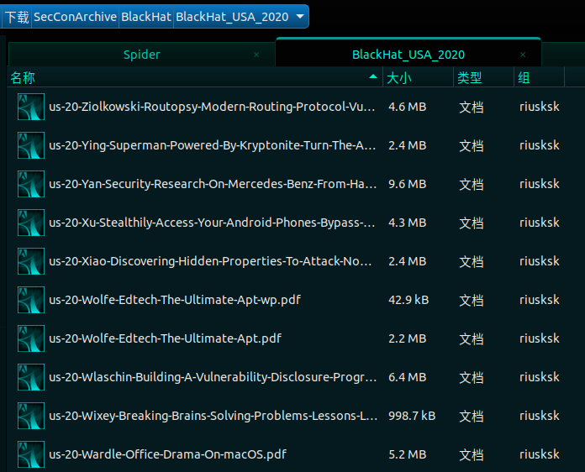
Task: Click the 5.2 MB size cell
Action: point(407,455)
